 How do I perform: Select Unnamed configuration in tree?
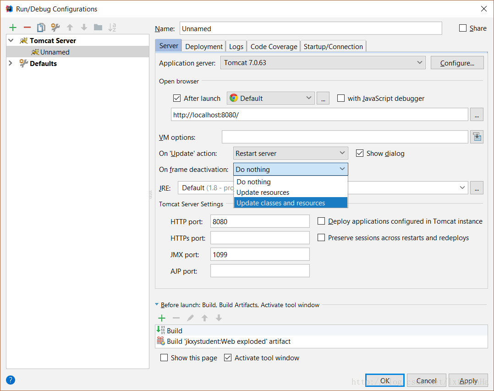pos(78,52)
